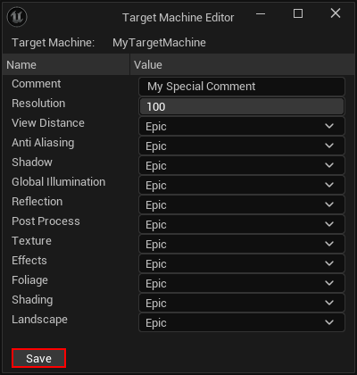Expand the Landscape quality dropdown
Screen dimensions: 357x375
[x=242, y=322]
